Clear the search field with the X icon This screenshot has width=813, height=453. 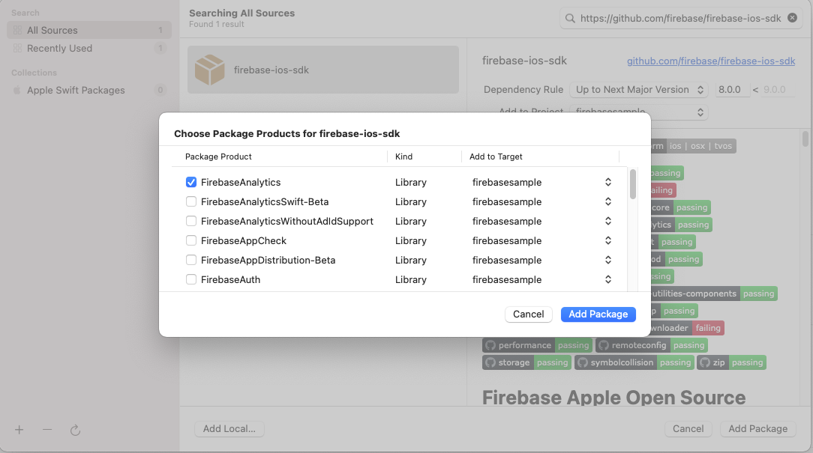(x=792, y=18)
